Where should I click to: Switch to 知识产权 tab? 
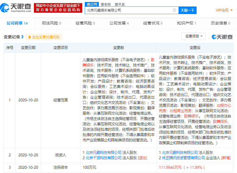[186, 23]
